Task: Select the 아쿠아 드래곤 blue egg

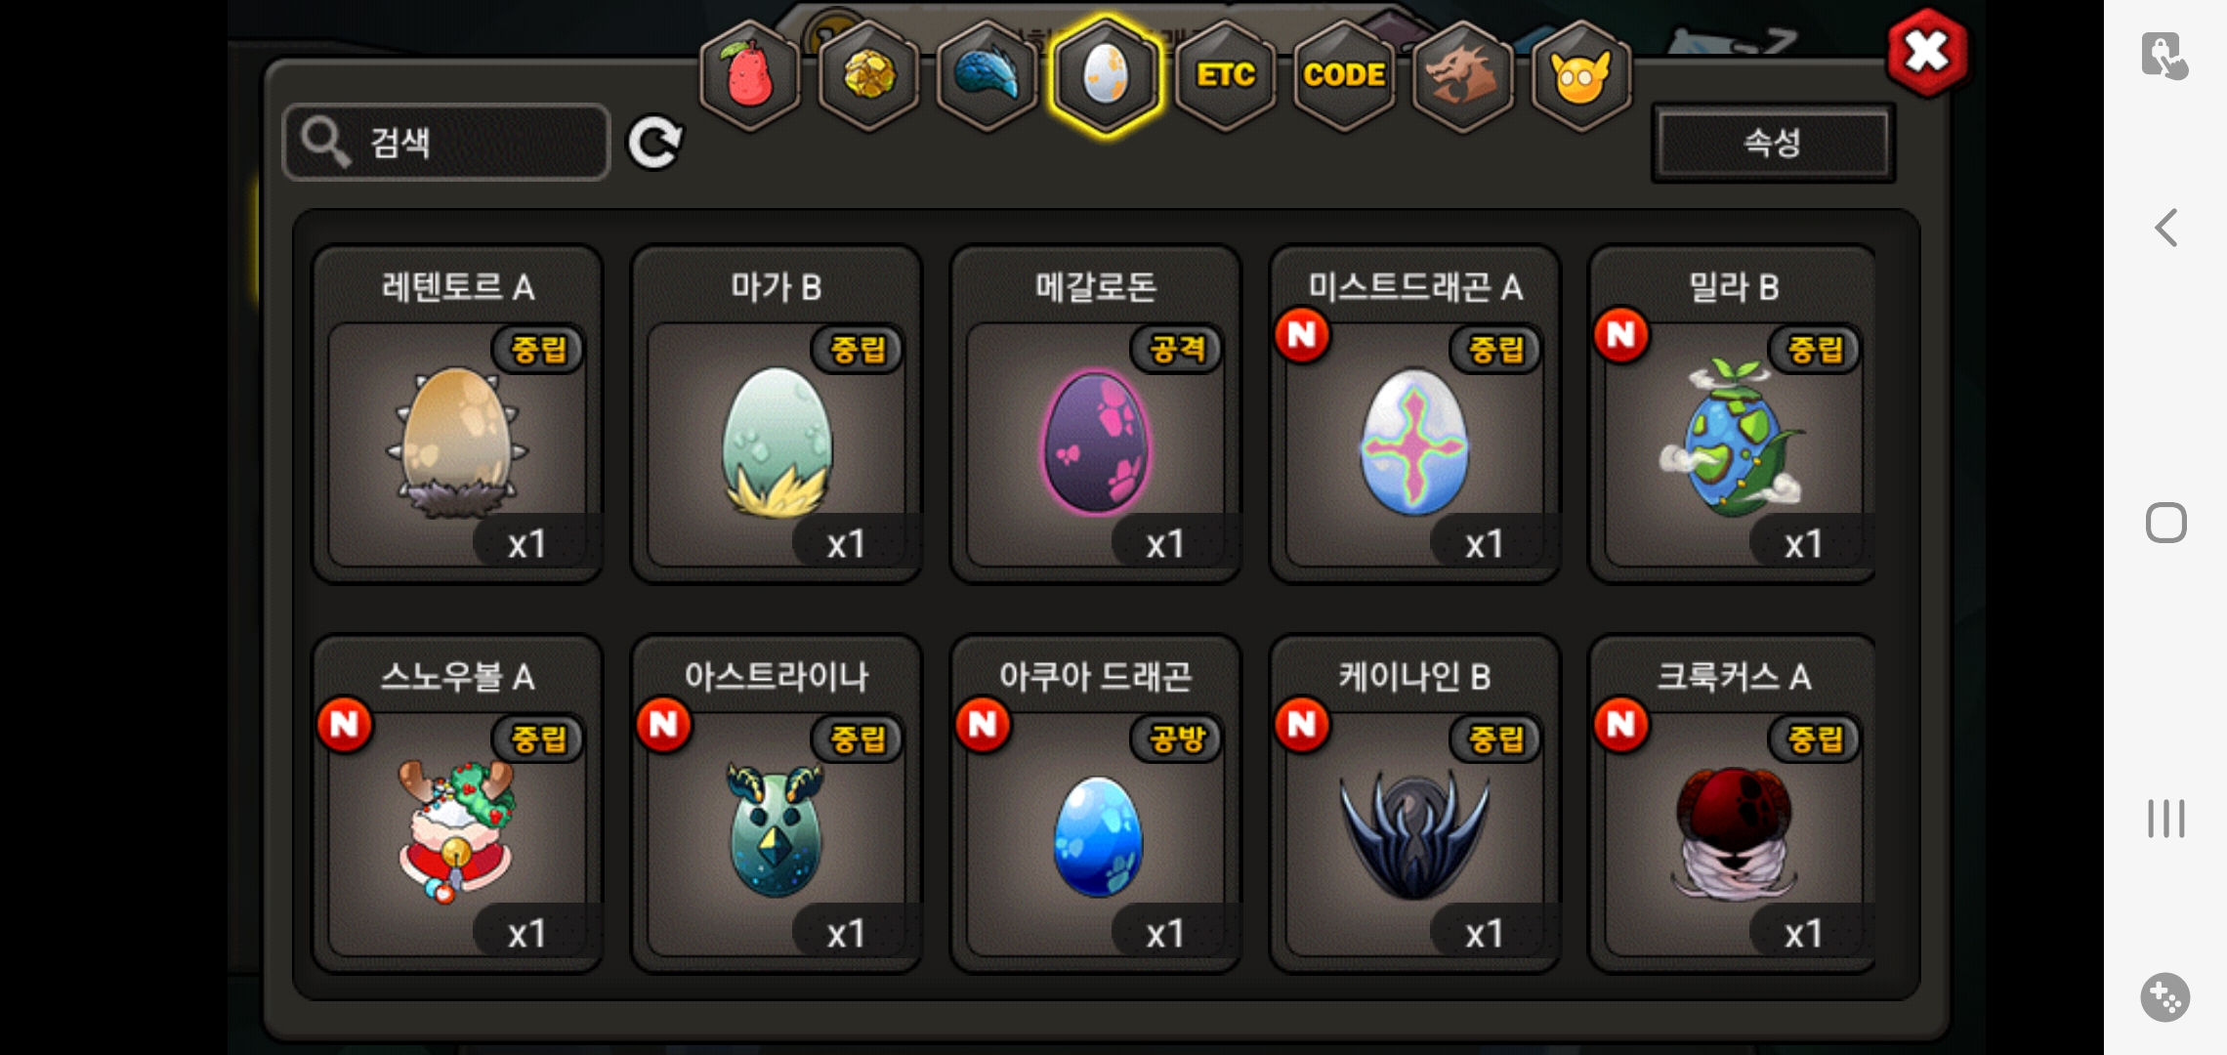Action: (1096, 804)
